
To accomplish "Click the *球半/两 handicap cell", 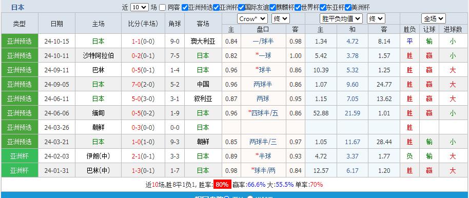I will [x=263, y=170].
